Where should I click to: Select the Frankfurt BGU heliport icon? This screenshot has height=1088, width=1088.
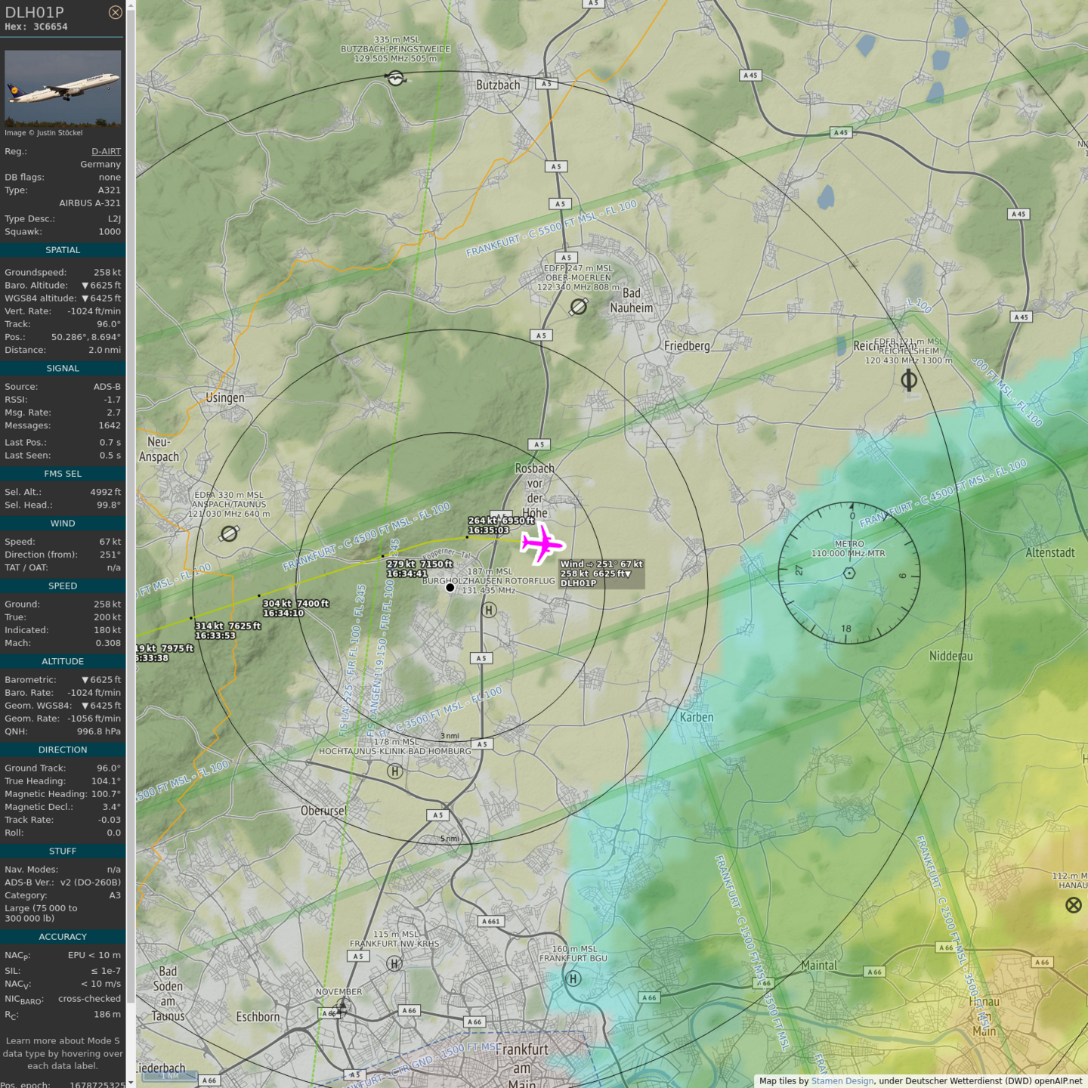(x=573, y=979)
